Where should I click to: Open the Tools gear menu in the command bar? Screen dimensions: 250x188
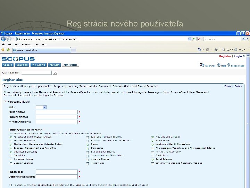click(x=240, y=50)
